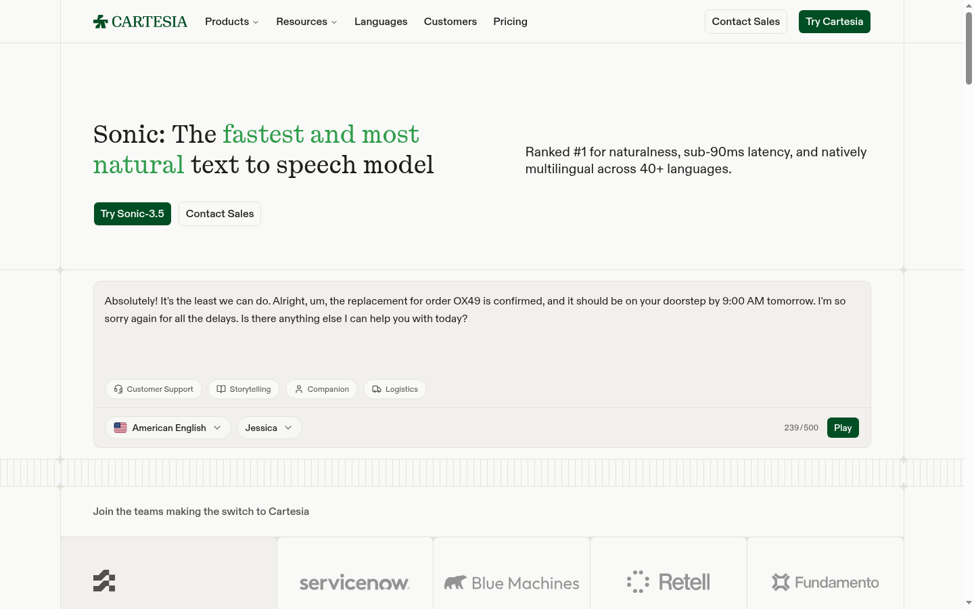The width and height of the screenshot is (974, 609).
Task: Go to the Languages page
Action: (381, 22)
